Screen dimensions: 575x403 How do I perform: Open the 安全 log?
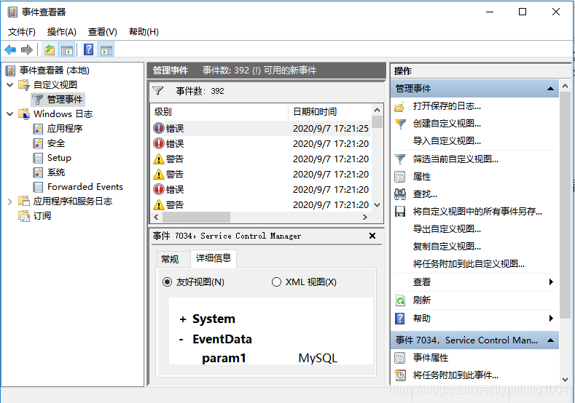(55, 143)
